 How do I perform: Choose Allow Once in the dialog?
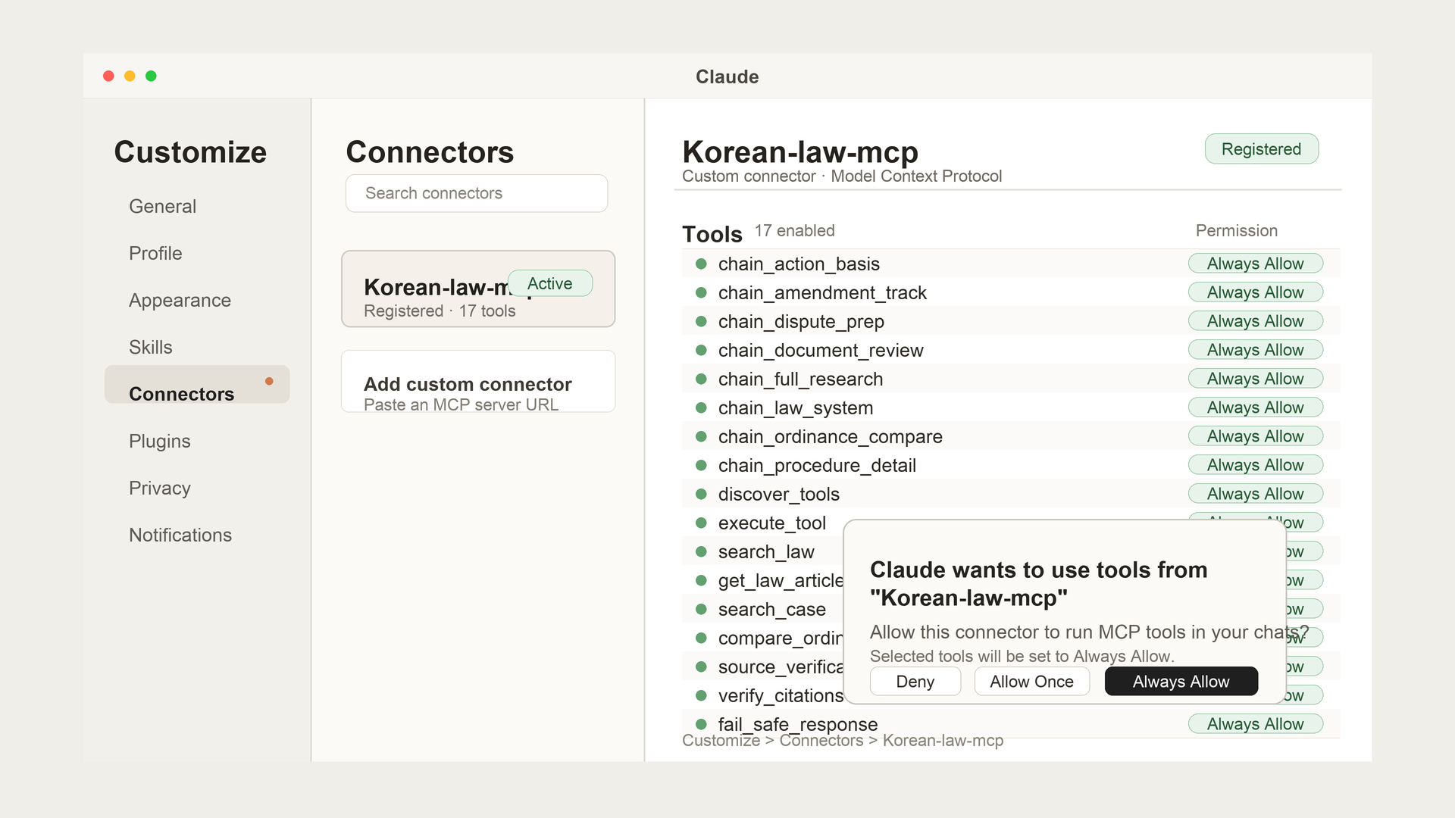1032,681
